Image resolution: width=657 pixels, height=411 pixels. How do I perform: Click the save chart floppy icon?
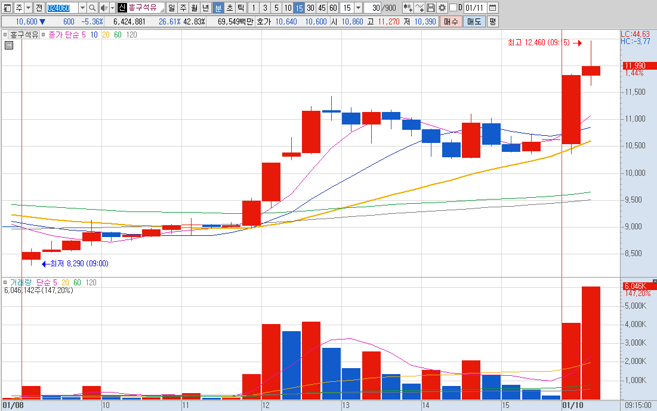[431, 8]
